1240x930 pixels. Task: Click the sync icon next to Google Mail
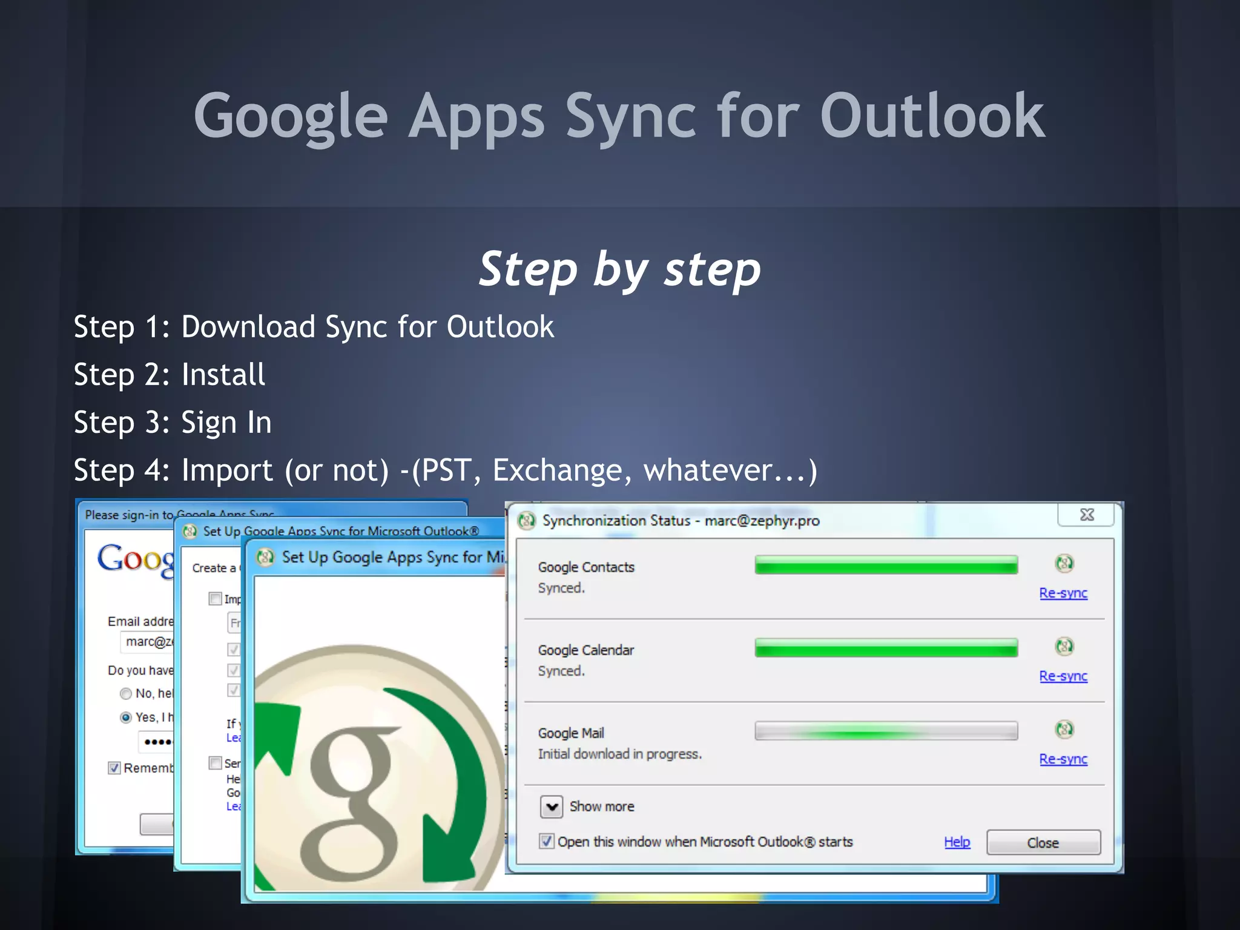coord(1064,729)
